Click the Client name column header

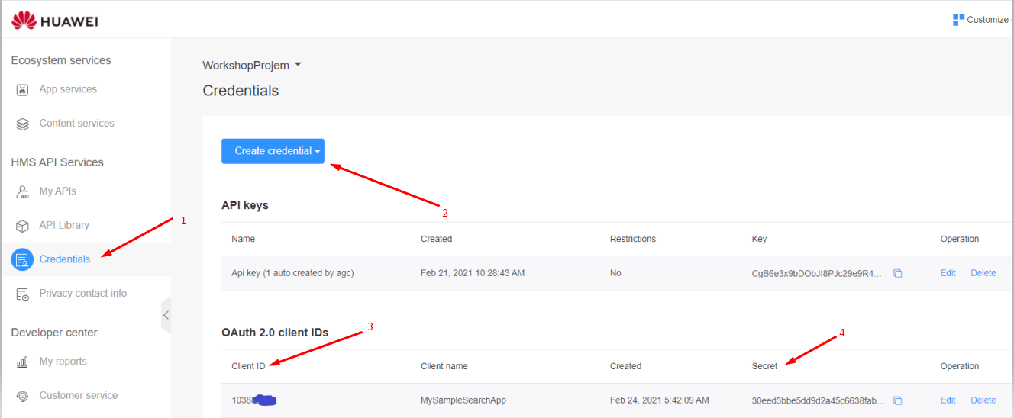click(x=444, y=366)
